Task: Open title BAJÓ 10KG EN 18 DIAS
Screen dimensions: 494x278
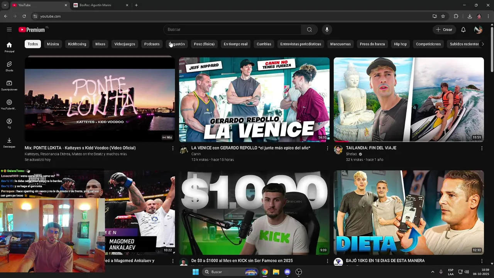Action: (x=385, y=261)
